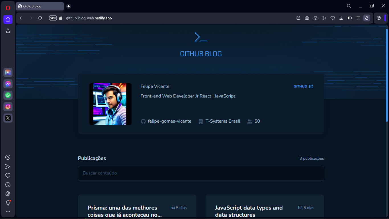Open the profile account icon
Viewport: 389px width, 219px height.
pos(367,18)
